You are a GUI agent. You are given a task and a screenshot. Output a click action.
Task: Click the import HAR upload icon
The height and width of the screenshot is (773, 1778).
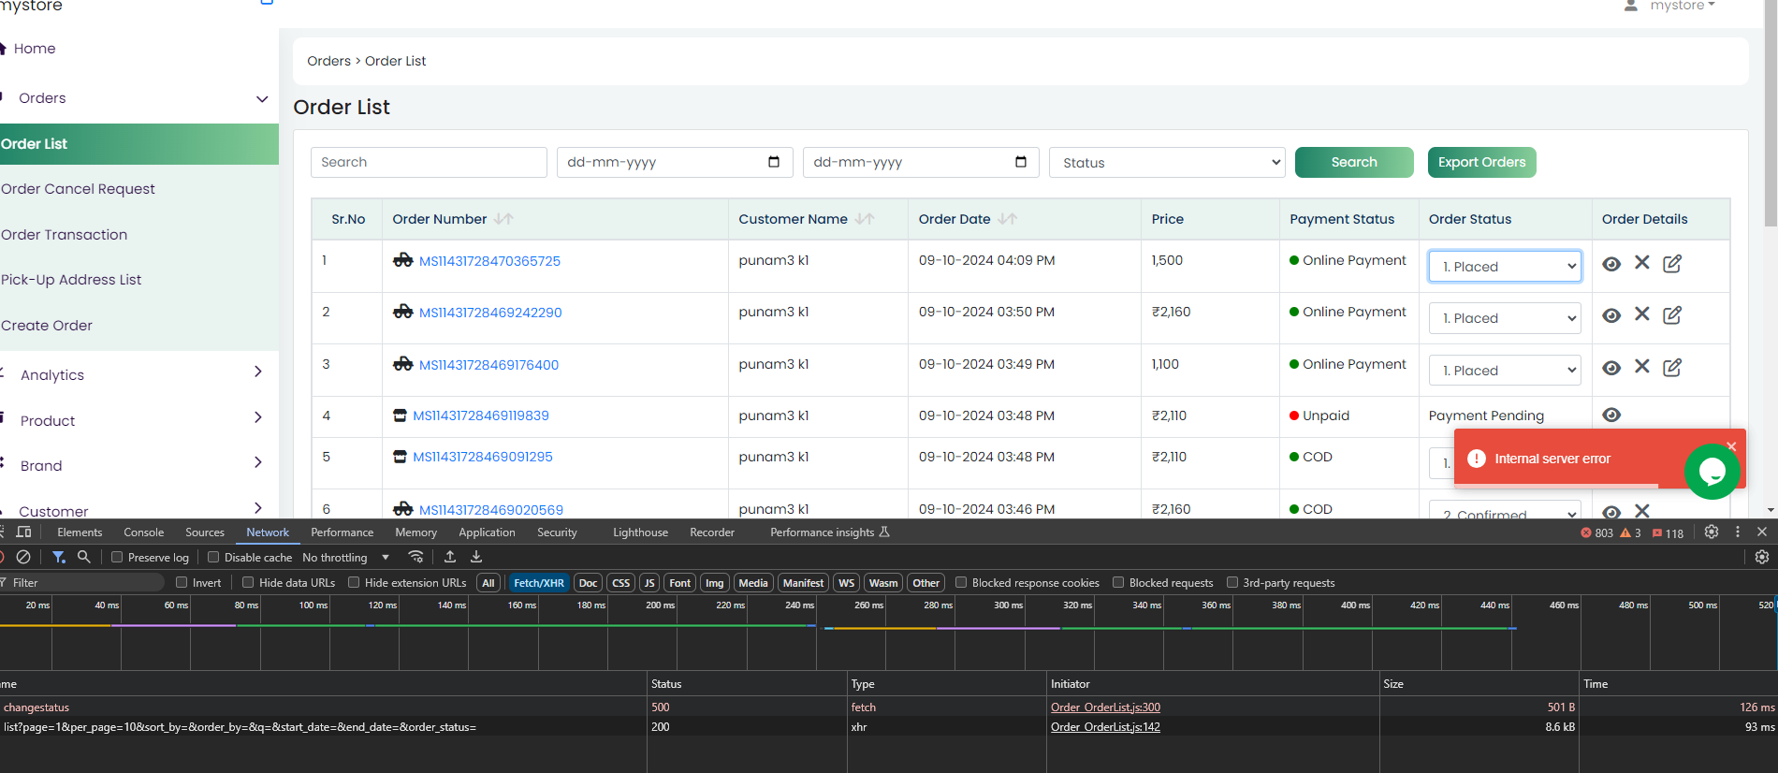pyautogui.click(x=450, y=557)
